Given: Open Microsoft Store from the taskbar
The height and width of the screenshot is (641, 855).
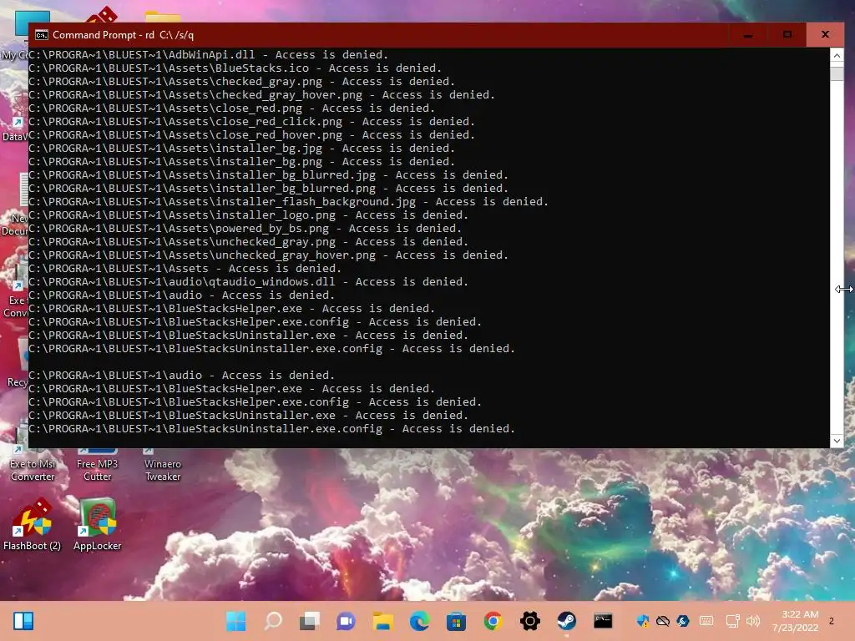Looking at the screenshot, I should [x=456, y=621].
